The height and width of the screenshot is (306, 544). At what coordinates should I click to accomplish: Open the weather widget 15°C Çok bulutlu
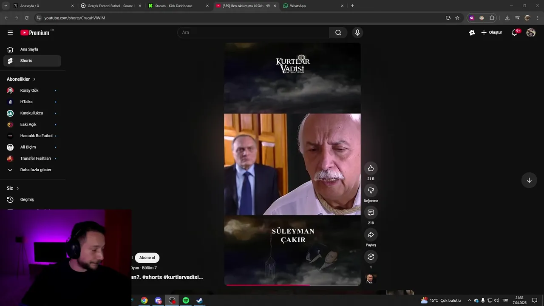441,300
